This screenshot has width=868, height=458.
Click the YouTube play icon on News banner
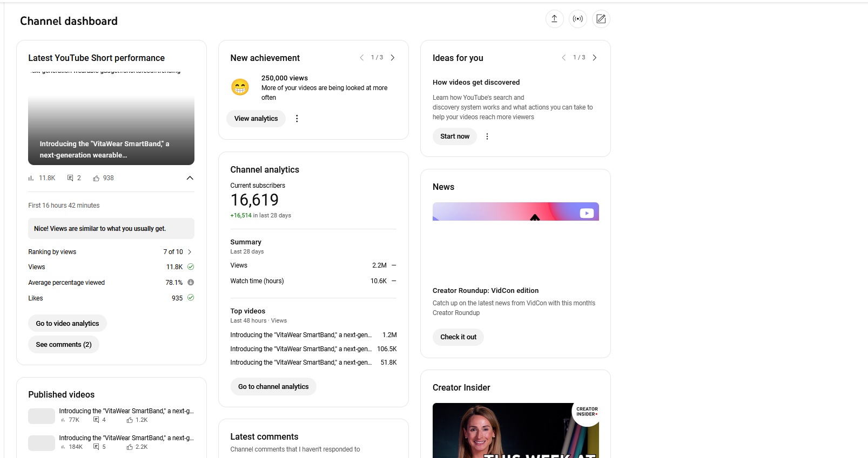pos(587,213)
